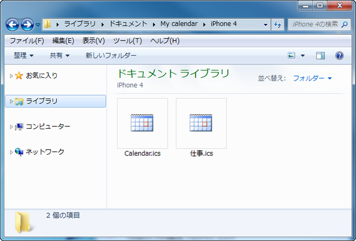Expand breadcrumb arrow after ドキュメント
The height and width of the screenshot is (241, 356).
[x=154, y=24]
